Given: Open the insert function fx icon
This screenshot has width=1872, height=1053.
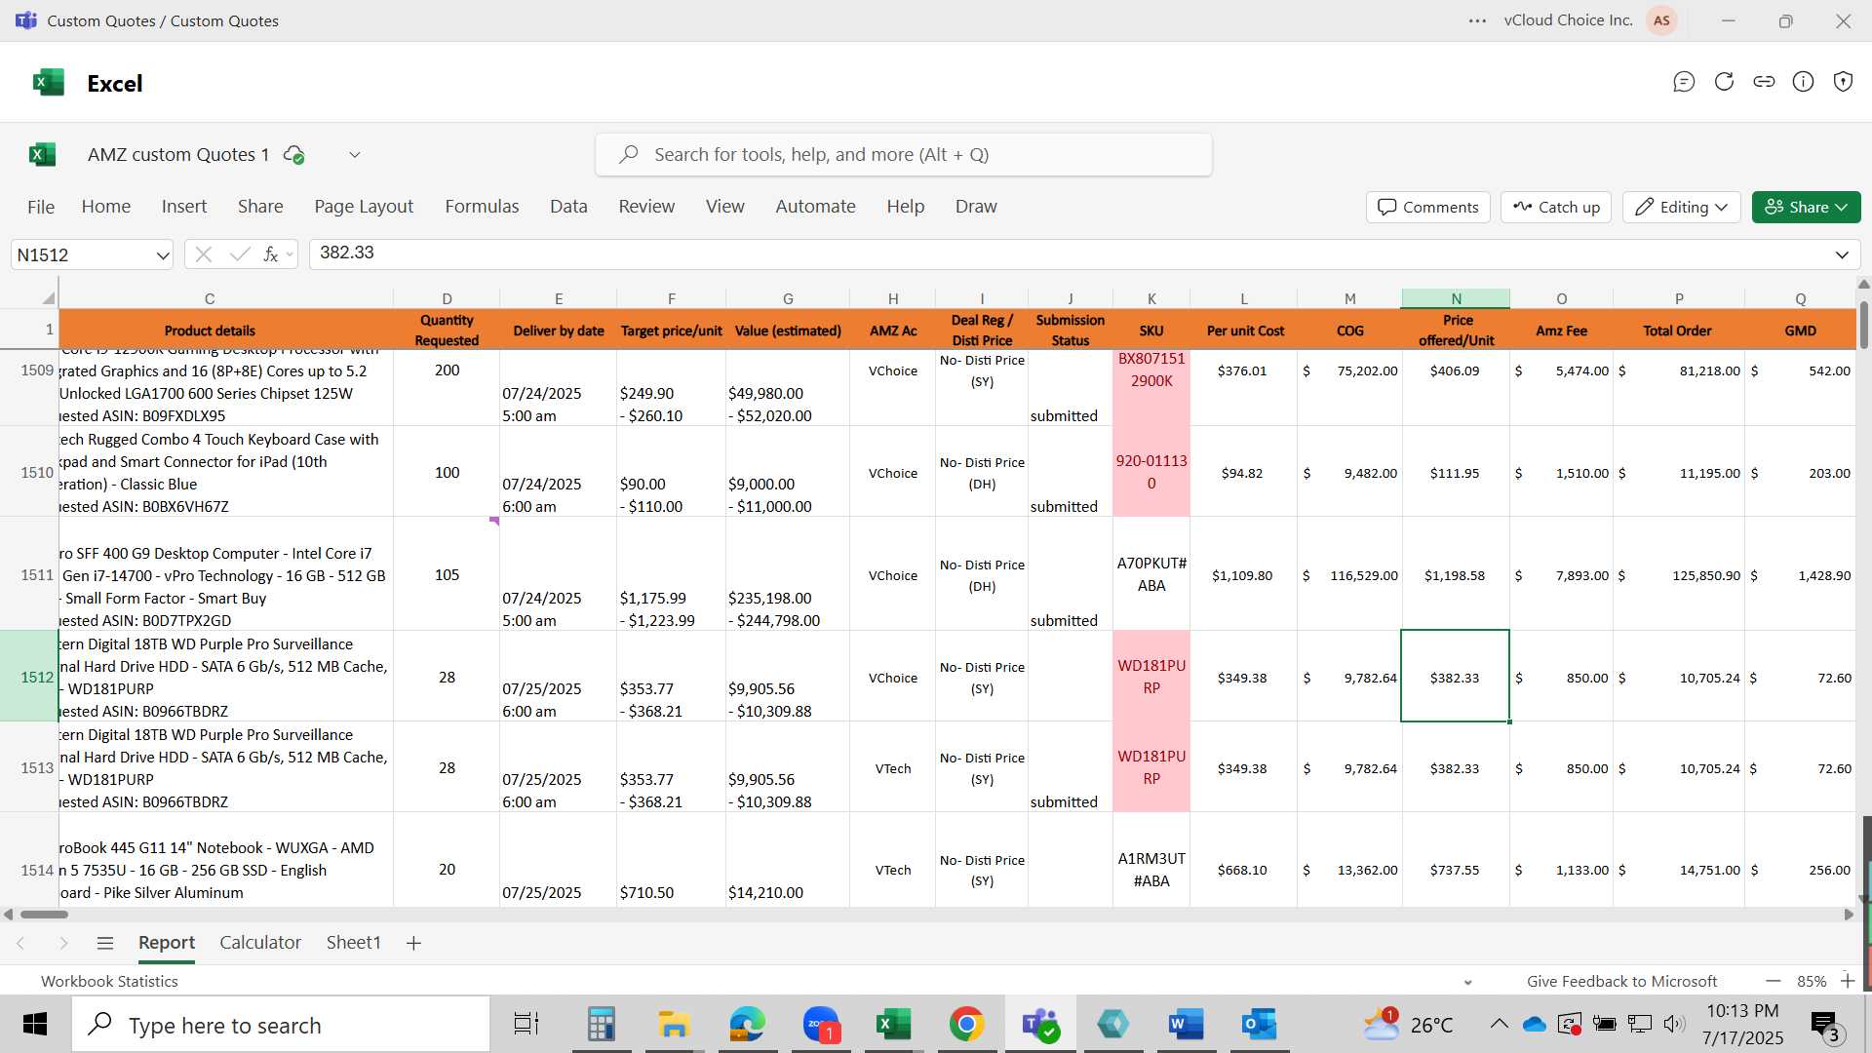Looking at the screenshot, I should point(270,254).
